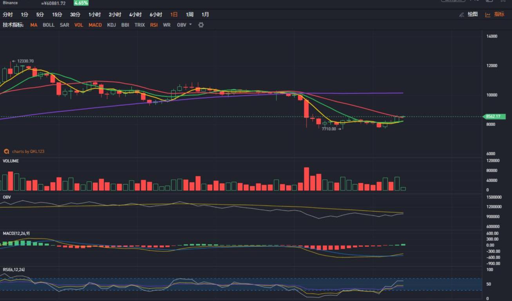Screen dimensions: 512x301
Task: Disable the MACD indicator
Action: tap(95, 25)
